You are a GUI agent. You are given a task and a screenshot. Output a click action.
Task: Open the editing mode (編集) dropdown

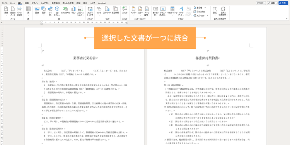coord(272,3)
